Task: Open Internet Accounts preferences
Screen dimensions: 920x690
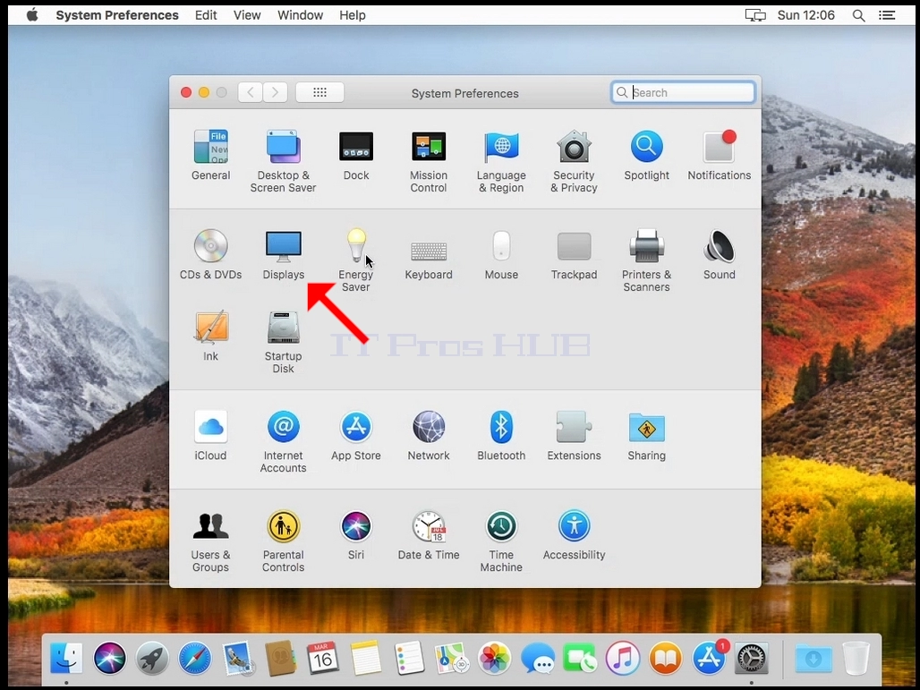Action: (284, 441)
